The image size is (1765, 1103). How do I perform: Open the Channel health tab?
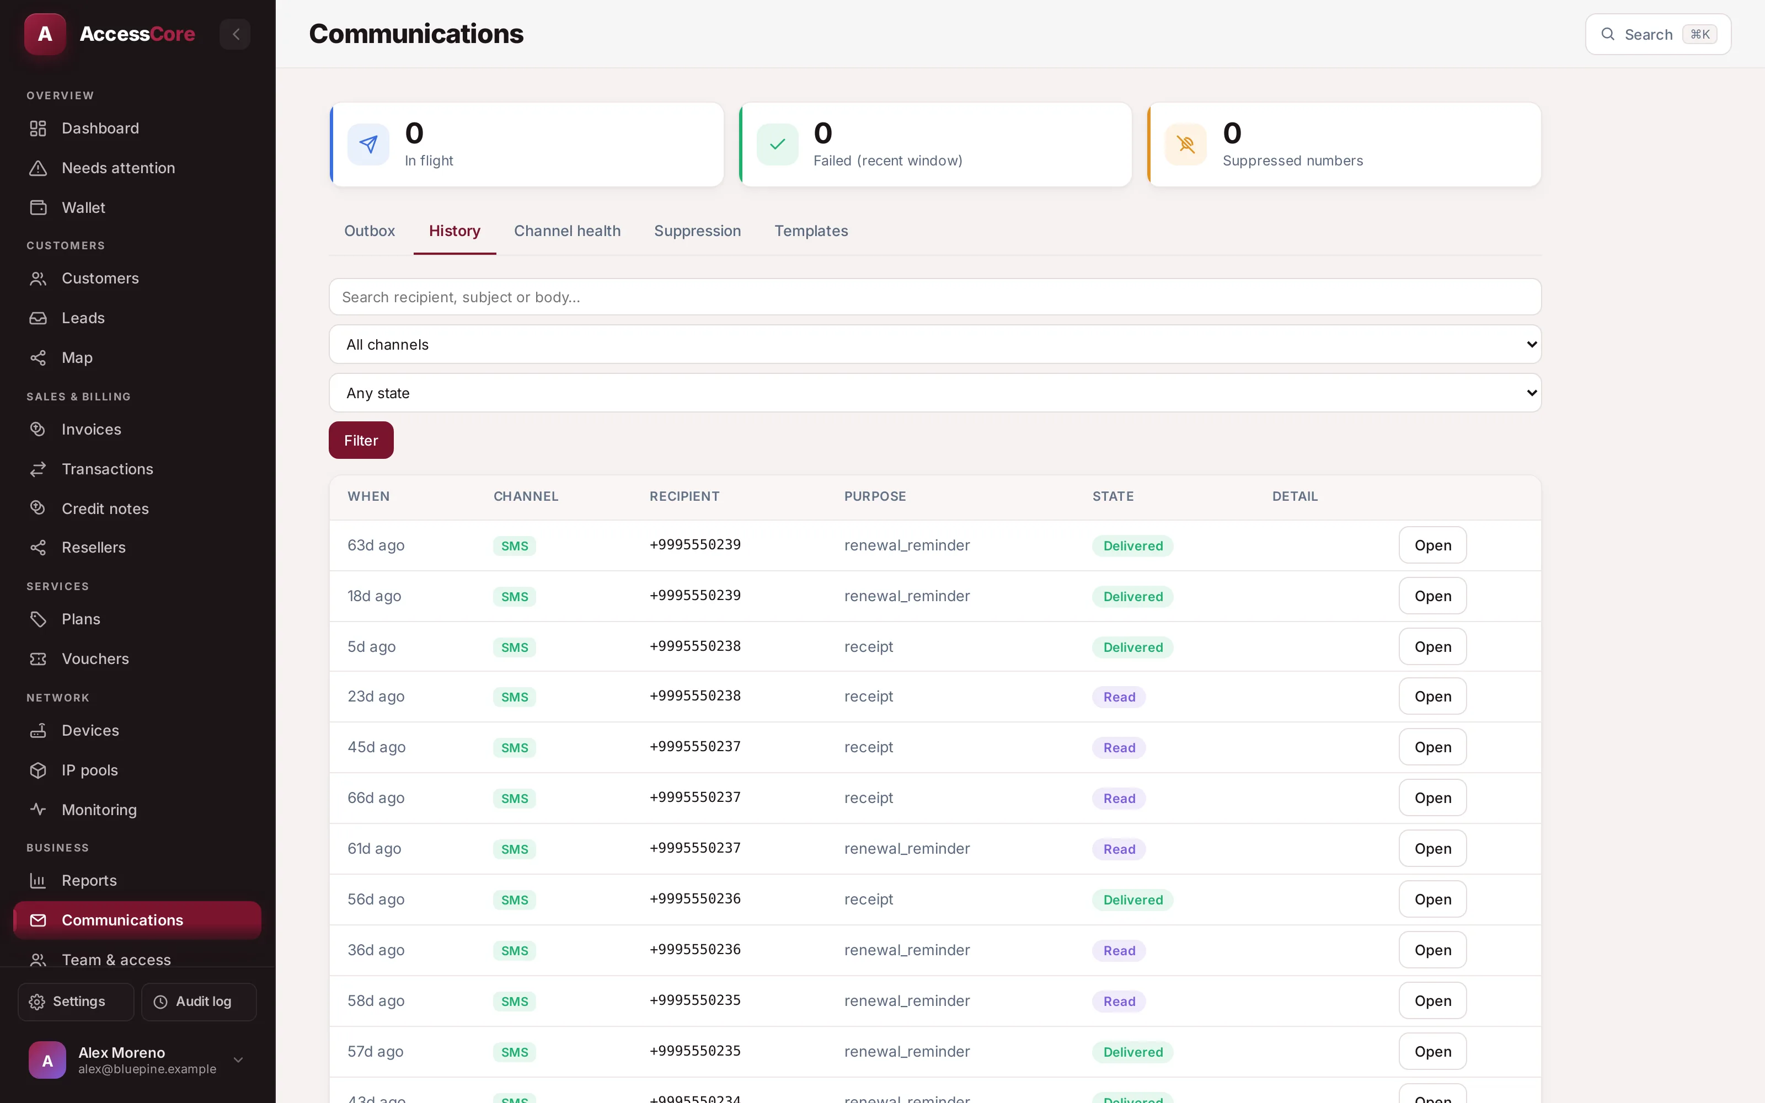click(566, 231)
